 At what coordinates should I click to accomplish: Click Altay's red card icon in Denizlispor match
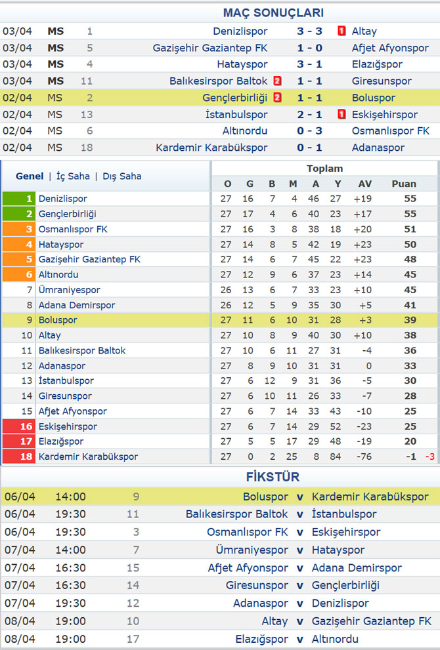[x=341, y=31]
